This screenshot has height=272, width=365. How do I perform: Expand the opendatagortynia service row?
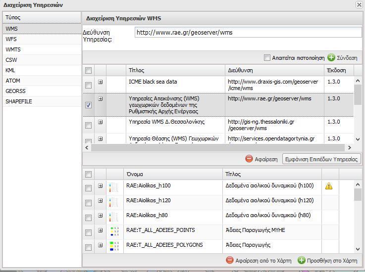click(101, 139)
